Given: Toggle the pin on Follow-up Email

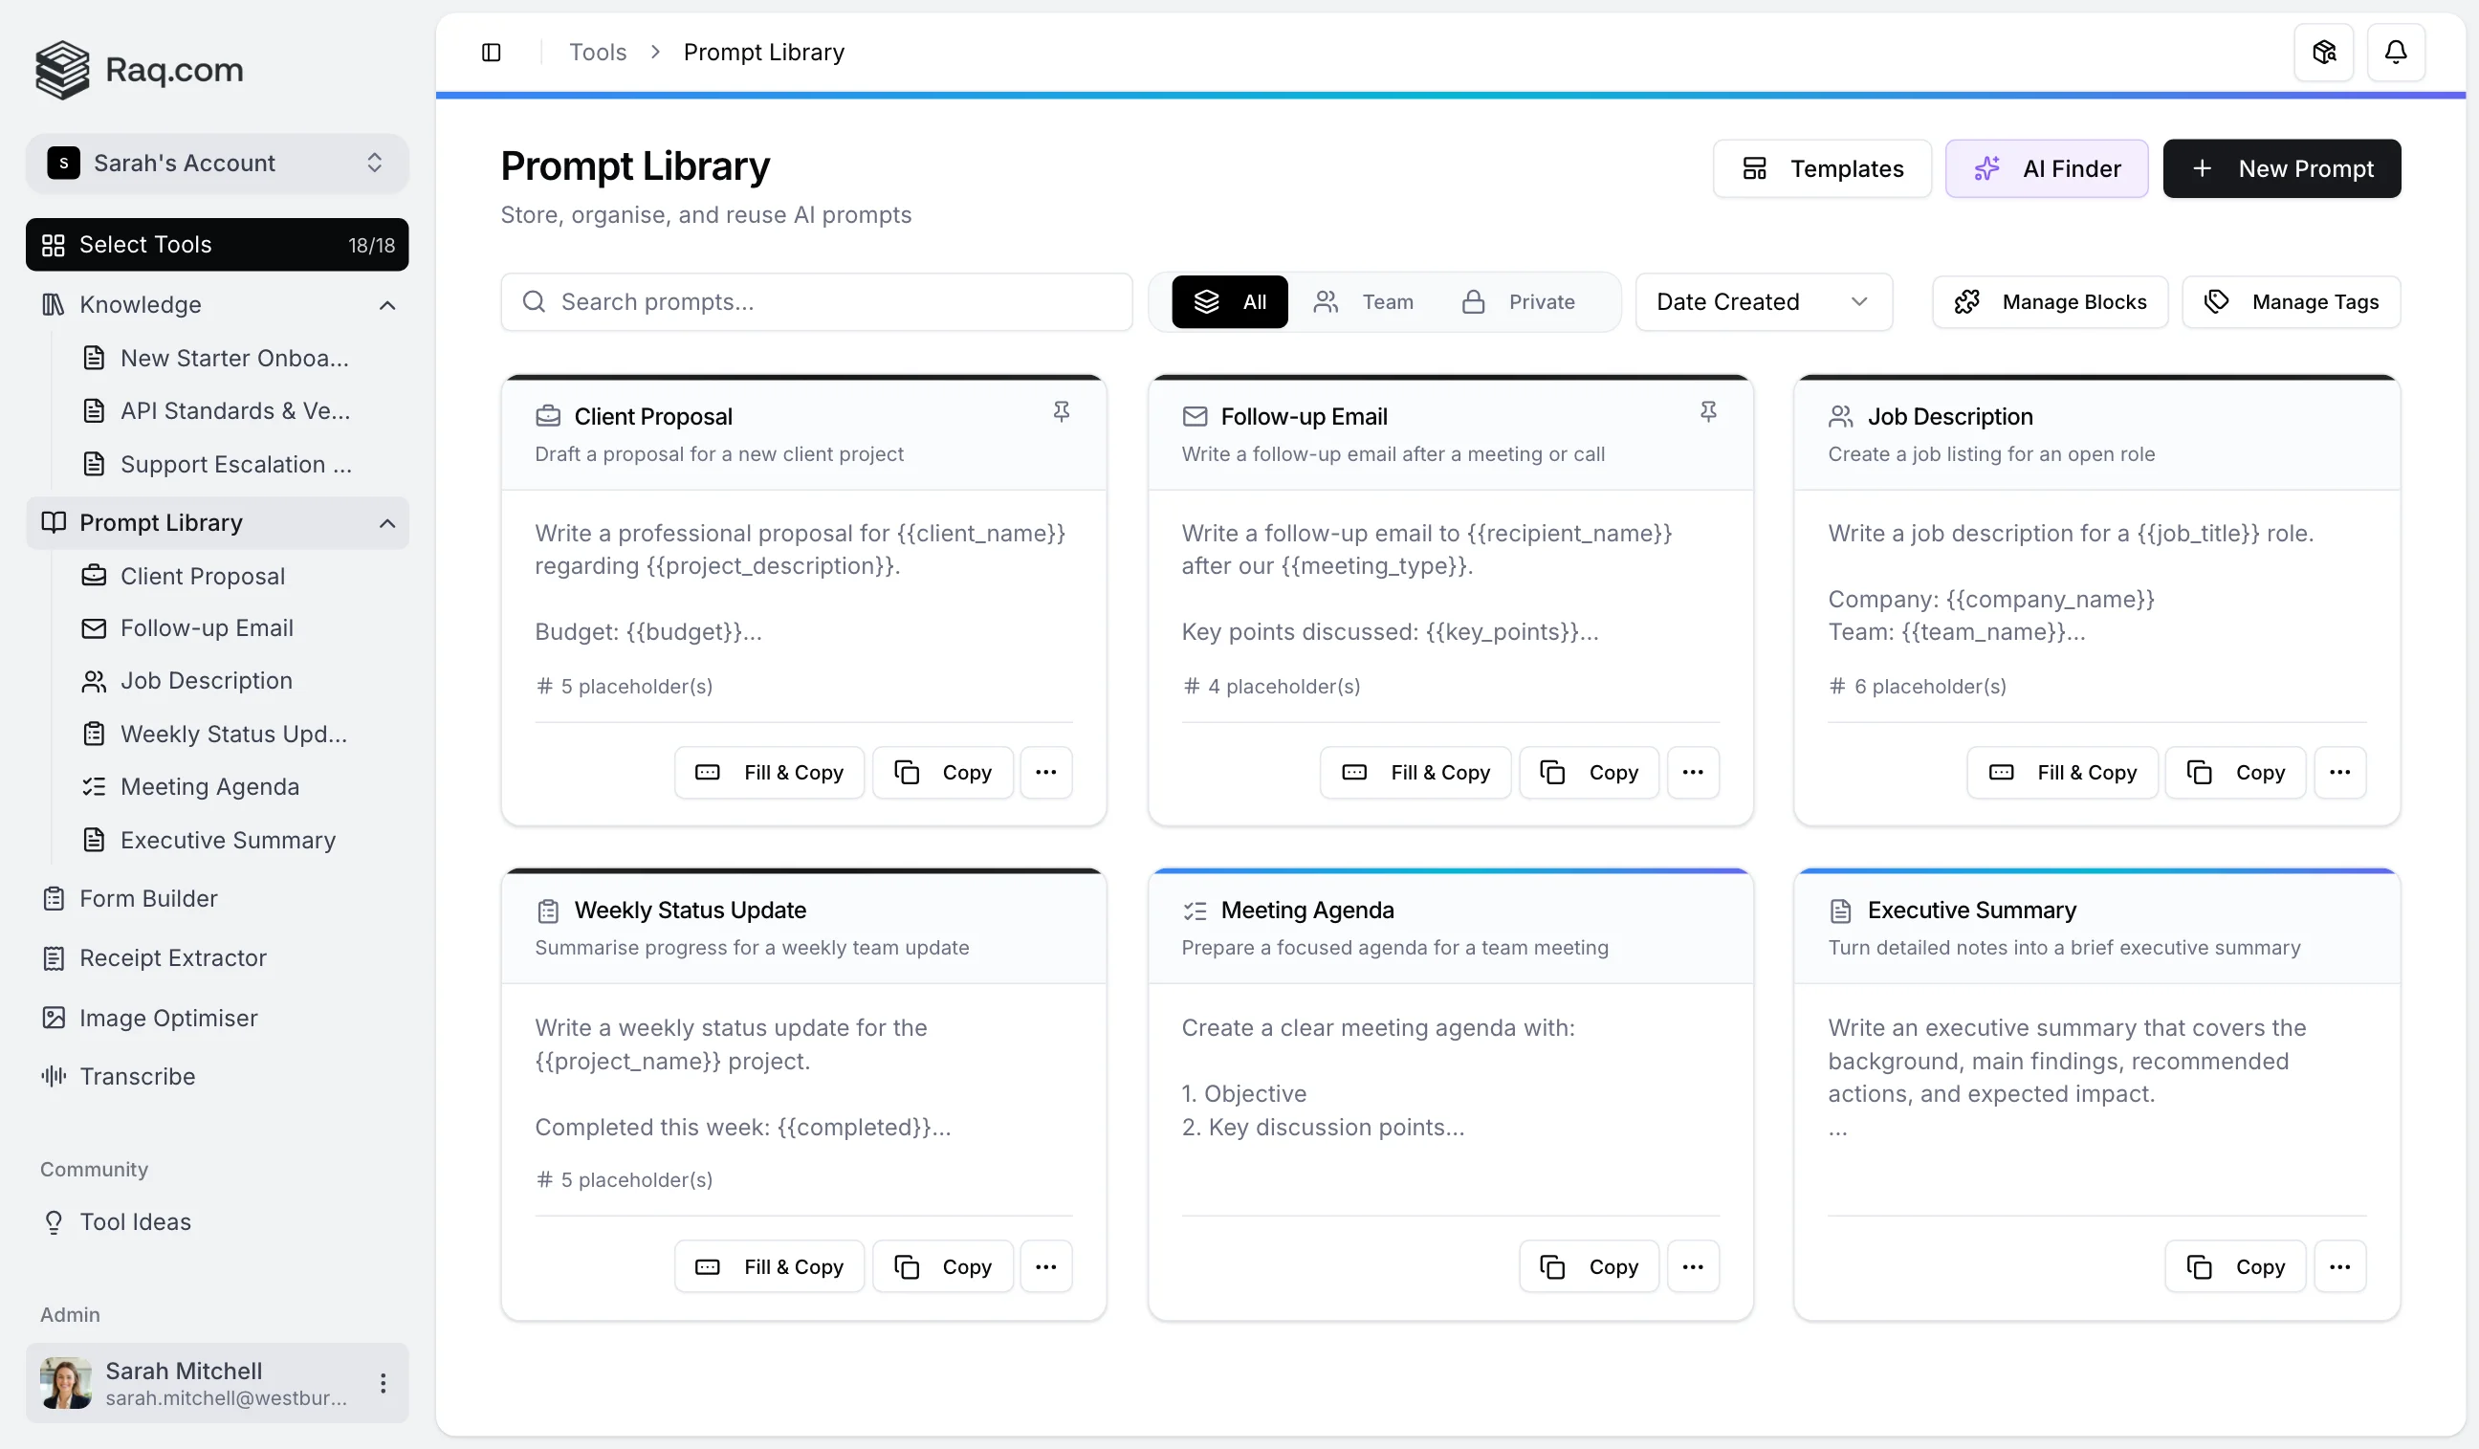Looking at the screenshot, I should 1709,410.
